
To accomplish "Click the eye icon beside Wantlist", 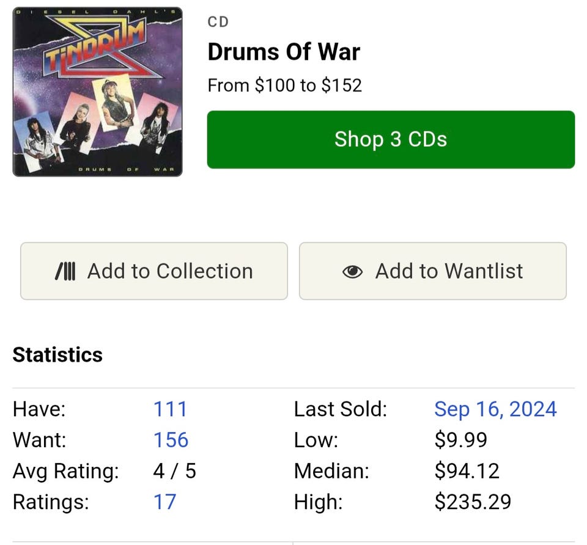I will [352, 272].
